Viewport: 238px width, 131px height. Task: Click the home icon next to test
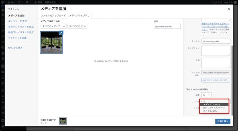pyautogui.click(x=8, y=2)
